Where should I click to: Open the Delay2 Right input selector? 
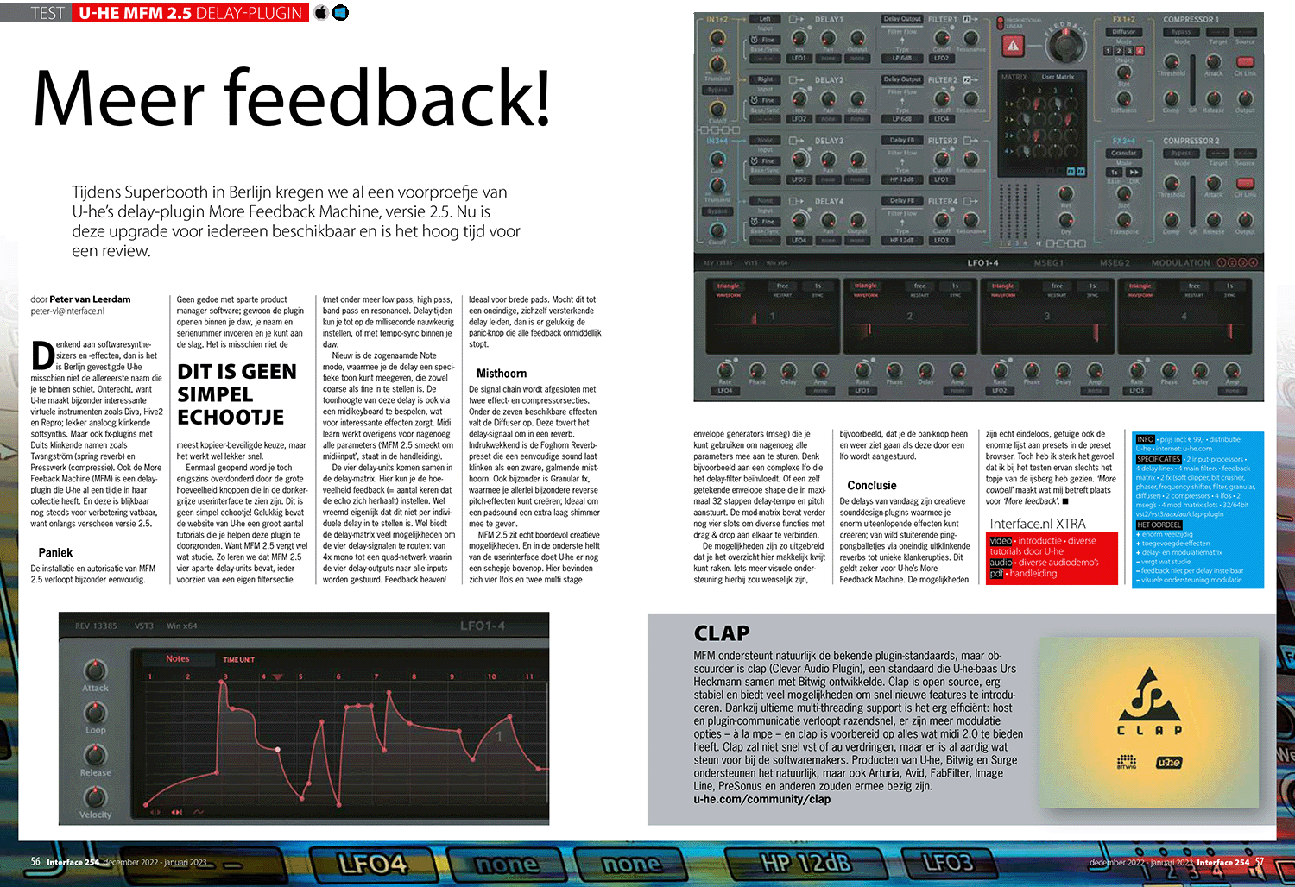point(765,79)
